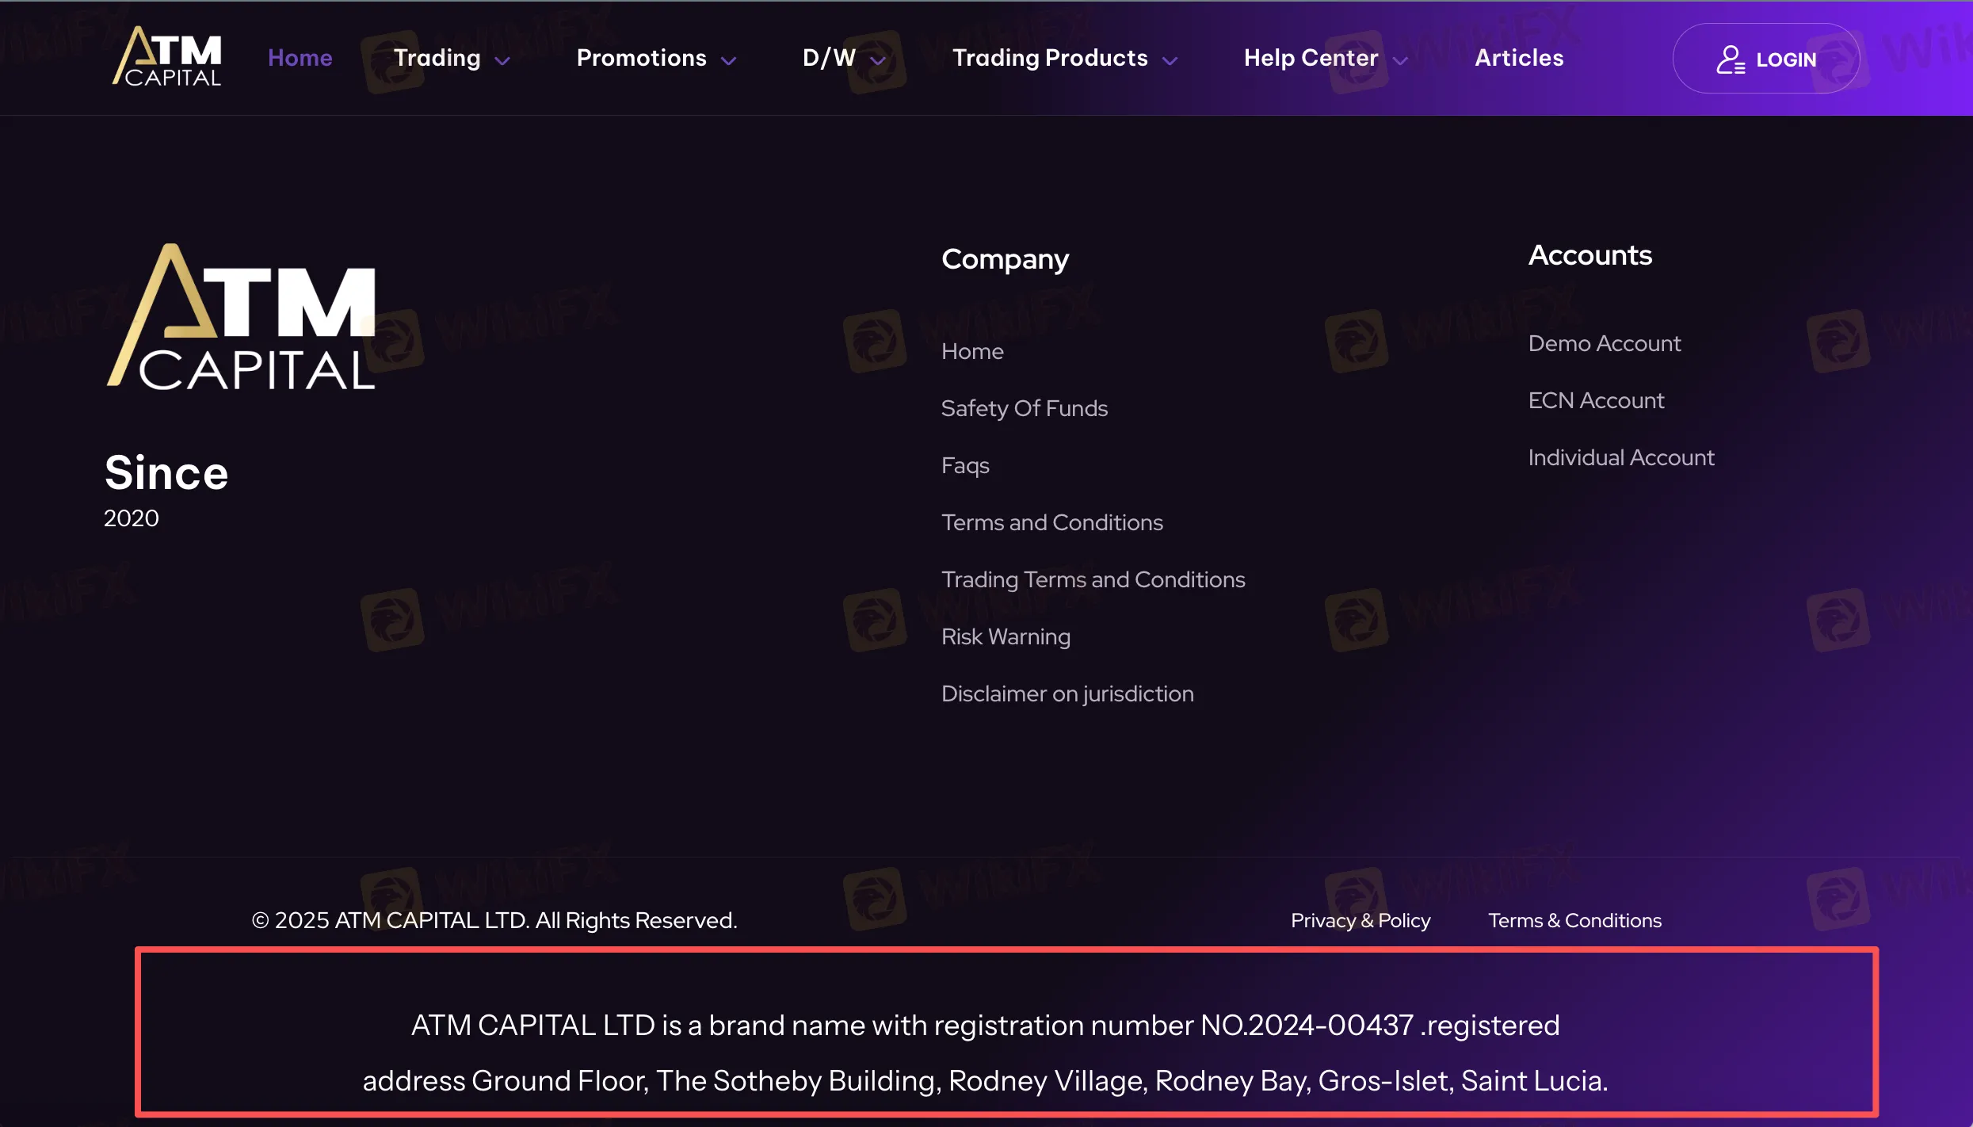Expand the Promotions dropdown chevron

coord(729,60)
